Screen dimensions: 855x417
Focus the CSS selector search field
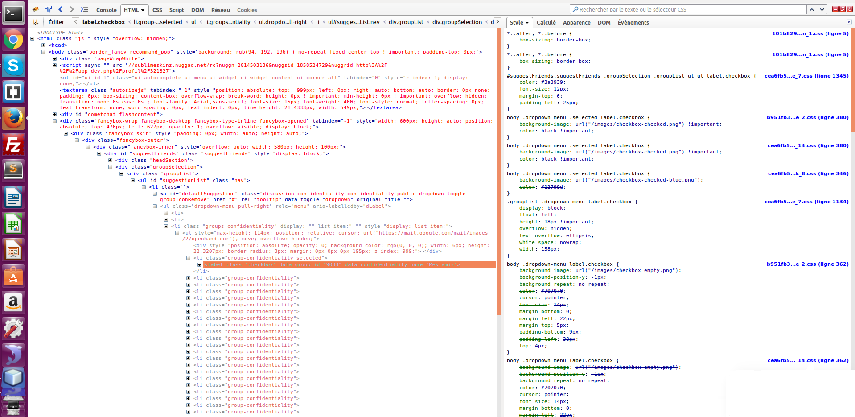point(688,9)
